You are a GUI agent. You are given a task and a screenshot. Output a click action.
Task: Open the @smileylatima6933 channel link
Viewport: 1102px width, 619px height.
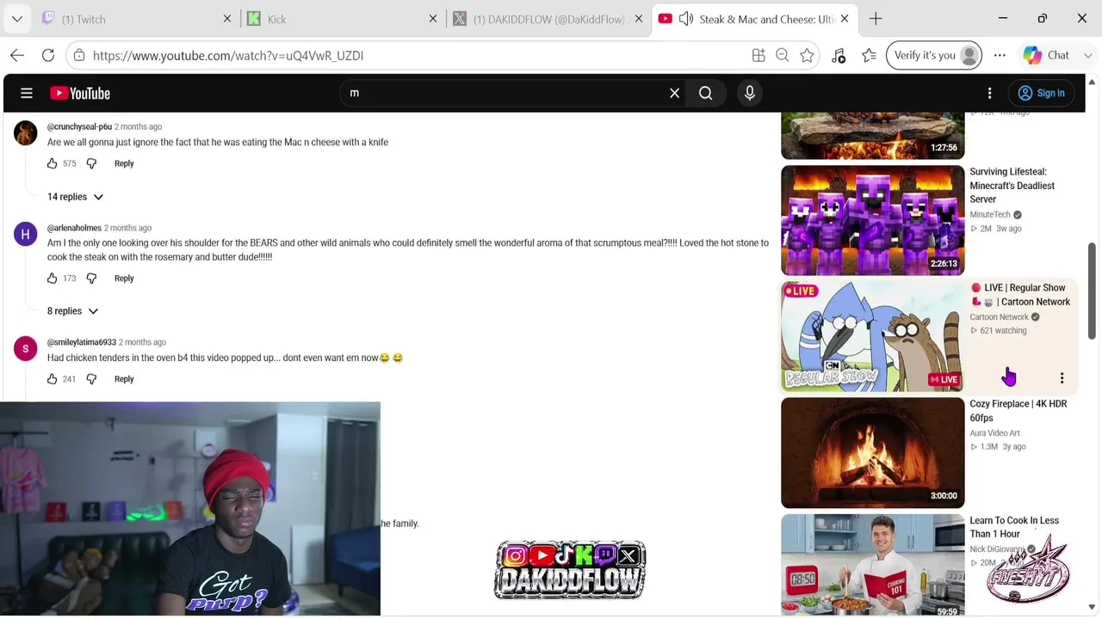pos(82,342)
